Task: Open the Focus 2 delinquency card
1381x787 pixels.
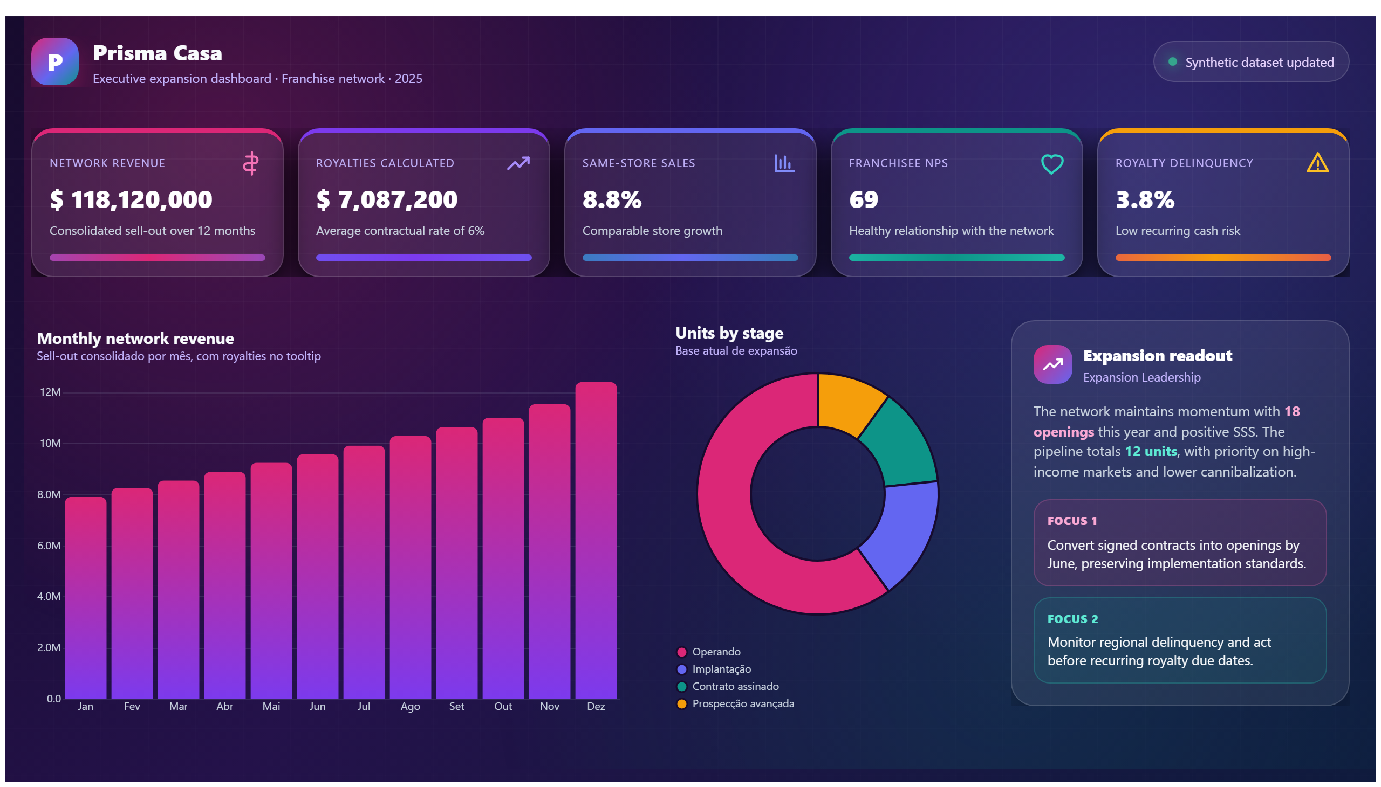Action: 1179,640
